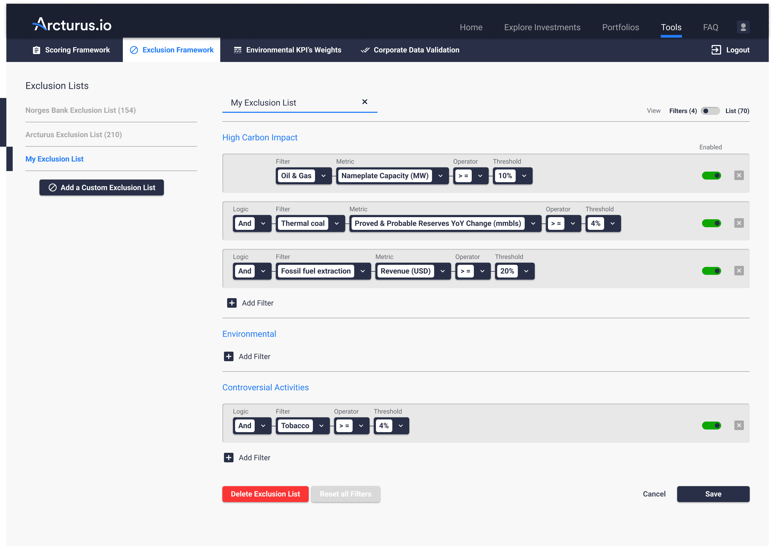773x546 pixels.
Task: Click the Logout icon
Action: coord(716,50)
